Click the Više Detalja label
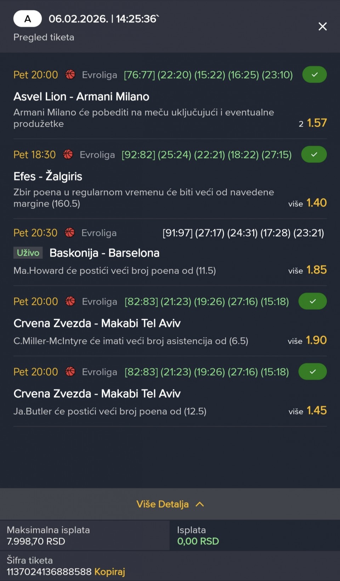 pyautogui.click(x=163, y=504)
